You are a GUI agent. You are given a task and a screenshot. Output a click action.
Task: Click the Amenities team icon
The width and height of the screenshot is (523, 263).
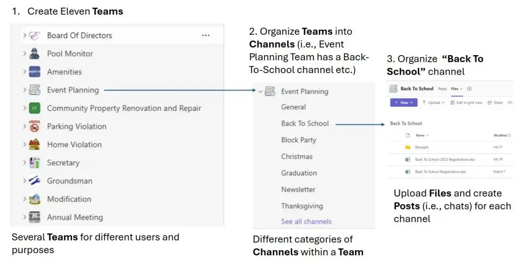[x=34, y=71]
